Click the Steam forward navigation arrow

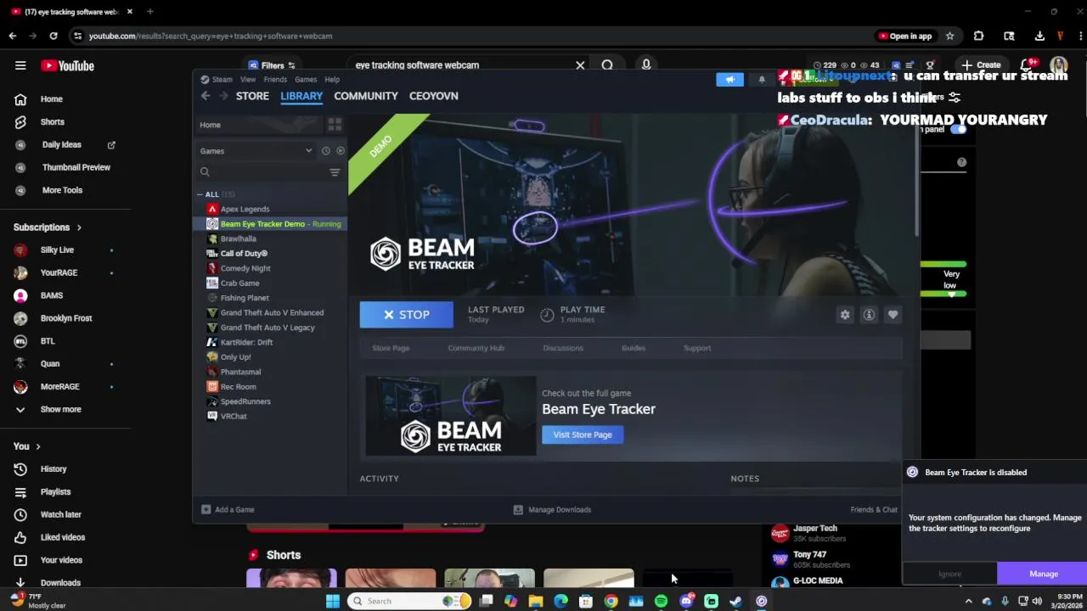point(223,96)
